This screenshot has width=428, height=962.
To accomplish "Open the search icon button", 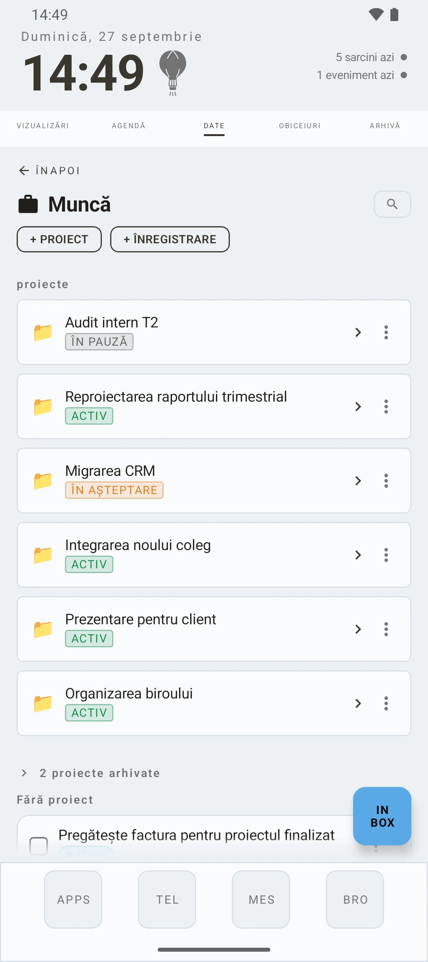I will (392, 204).
